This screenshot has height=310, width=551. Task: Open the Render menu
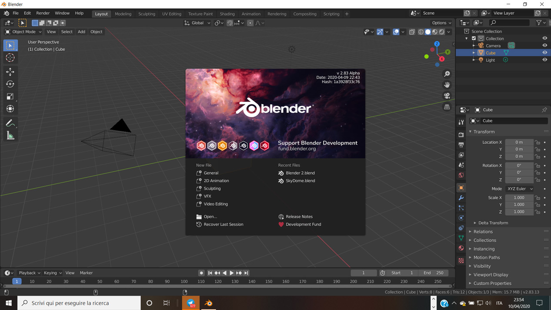(43, 13)
